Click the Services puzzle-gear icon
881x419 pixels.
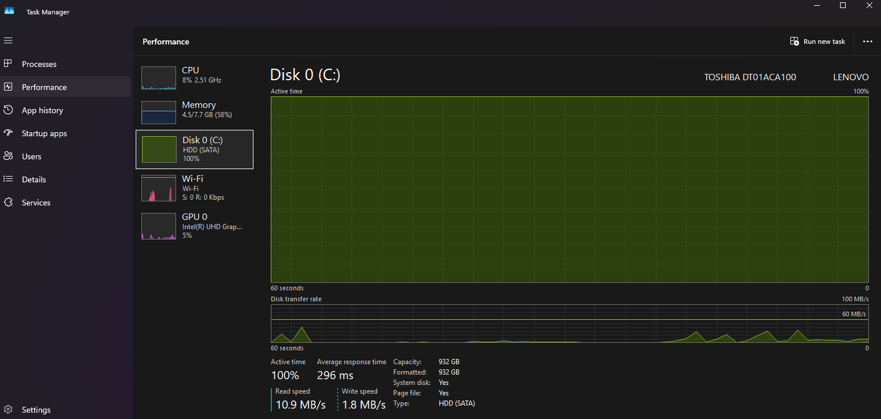tap(8, 202)
